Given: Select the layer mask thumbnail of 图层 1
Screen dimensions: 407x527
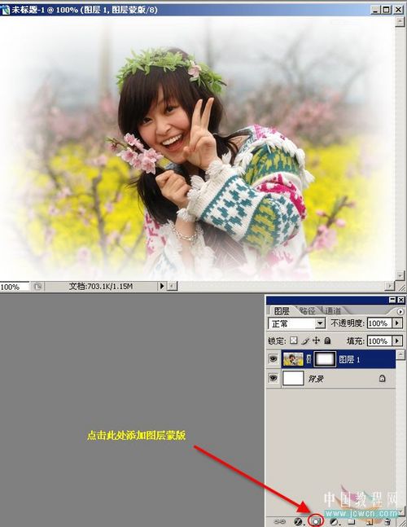Looking at the screenshot, I should point(325,359).
